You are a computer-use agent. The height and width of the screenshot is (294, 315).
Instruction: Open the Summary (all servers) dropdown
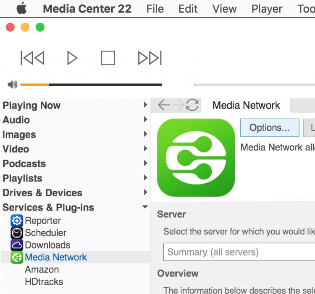239,252
